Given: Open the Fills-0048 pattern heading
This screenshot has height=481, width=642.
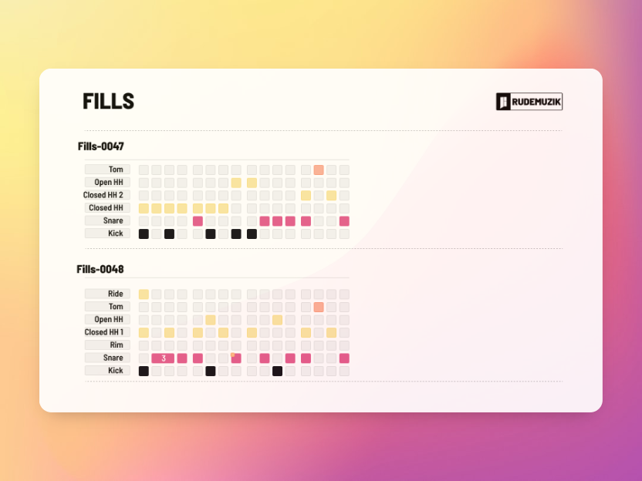Looking at the screenshot, I should [100, 270].
